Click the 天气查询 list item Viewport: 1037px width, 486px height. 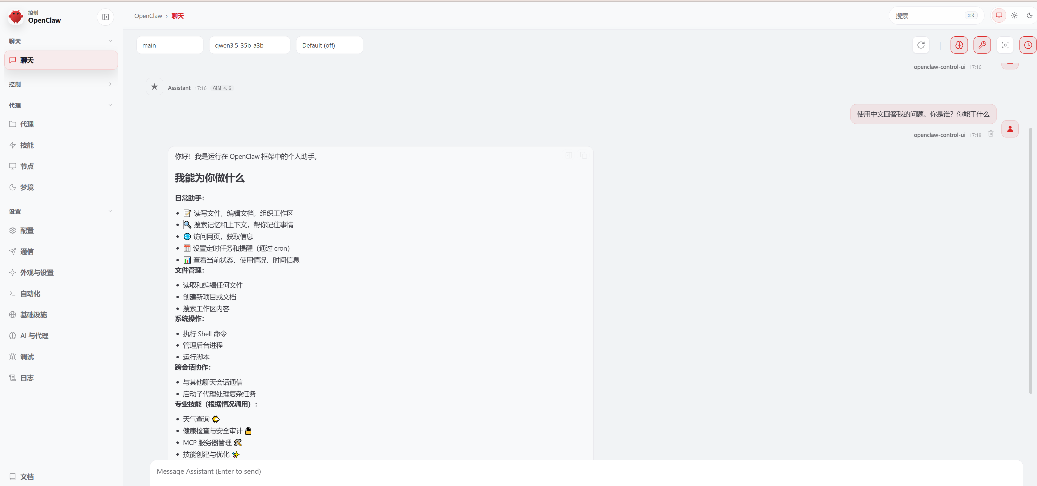pos(201,419)
